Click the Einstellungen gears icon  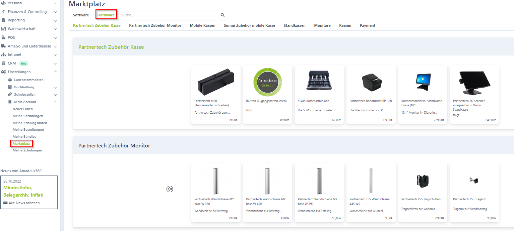pos(4,72)
